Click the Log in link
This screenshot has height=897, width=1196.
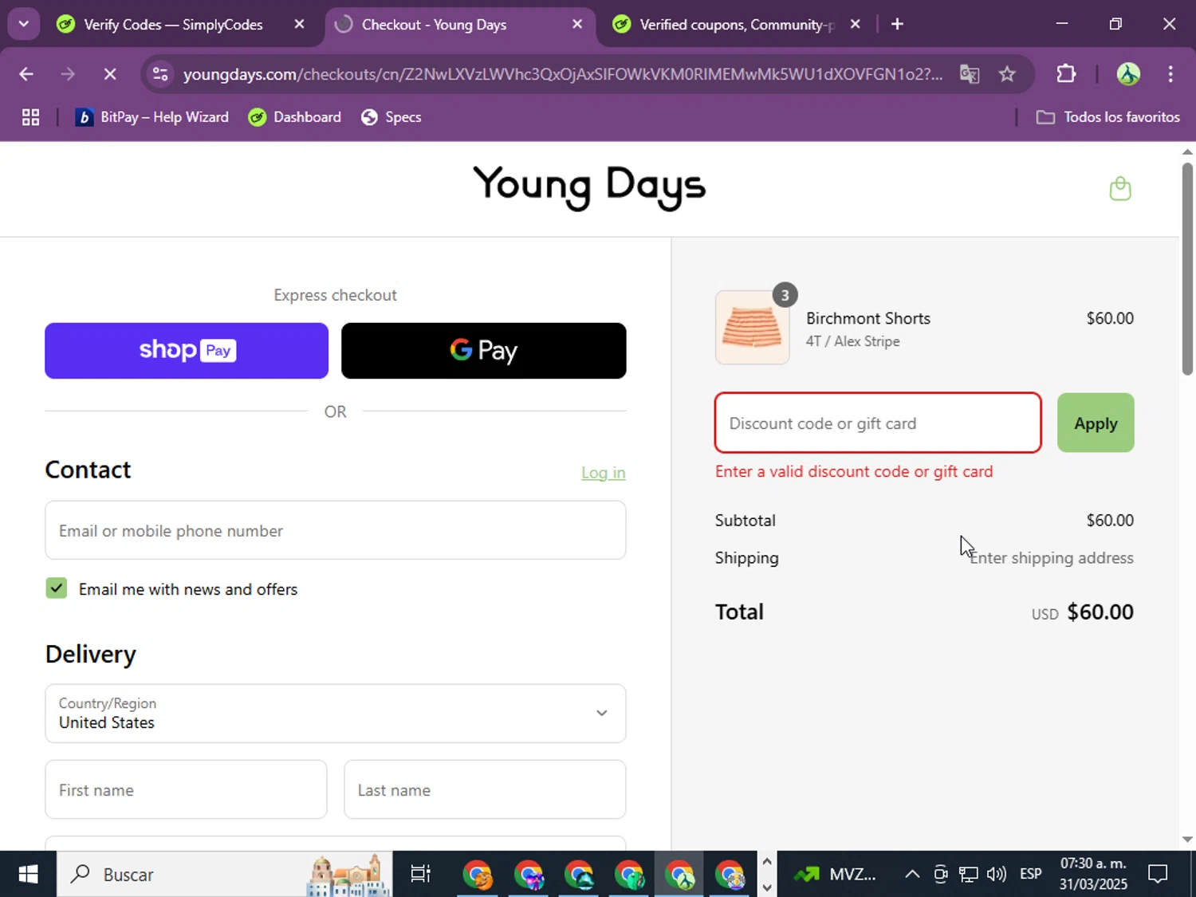tap(604, 473)
